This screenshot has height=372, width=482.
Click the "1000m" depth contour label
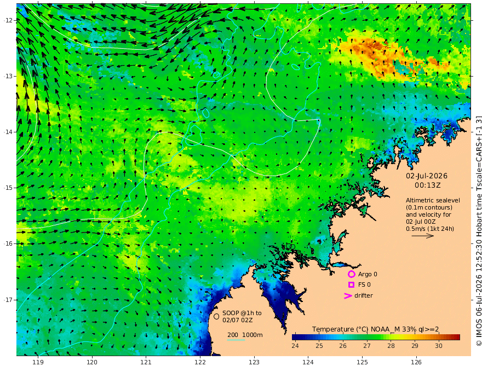click(x=253, y=335)
